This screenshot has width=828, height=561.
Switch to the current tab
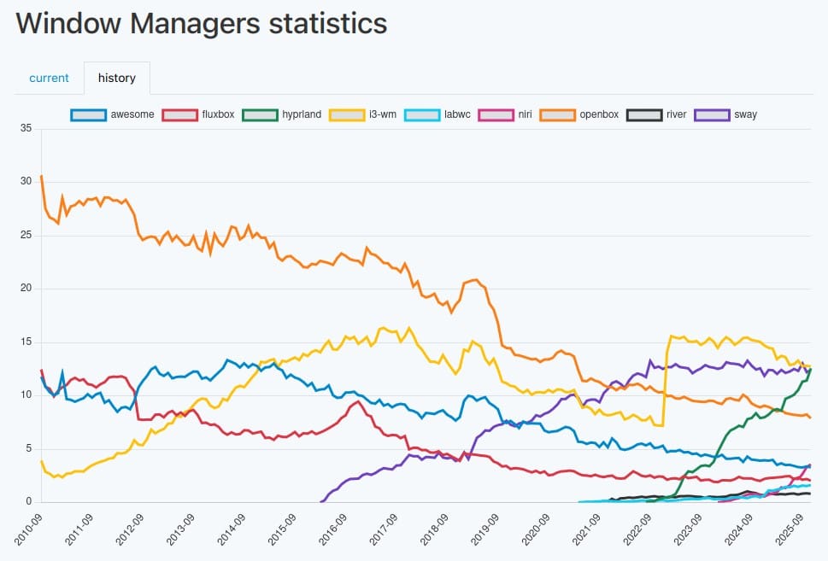tap(49, 78)
